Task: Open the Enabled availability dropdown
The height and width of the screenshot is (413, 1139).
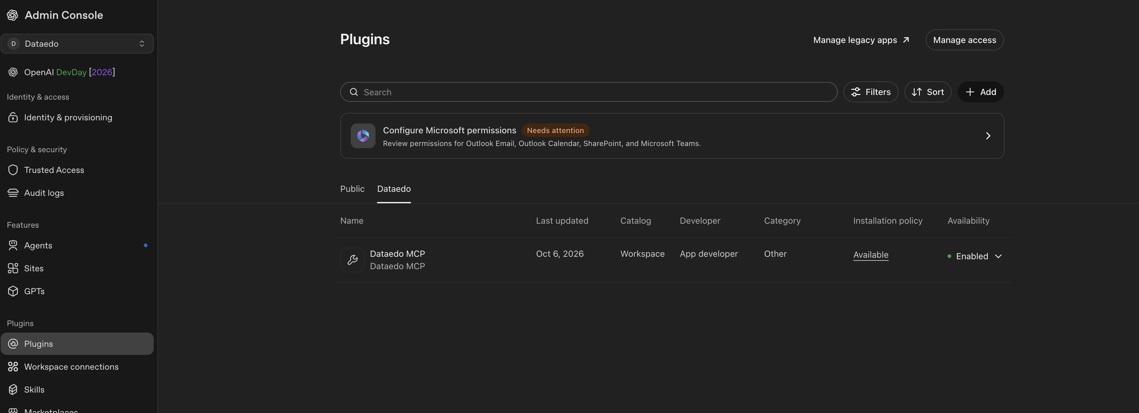Action: click(x=974, y=256)
